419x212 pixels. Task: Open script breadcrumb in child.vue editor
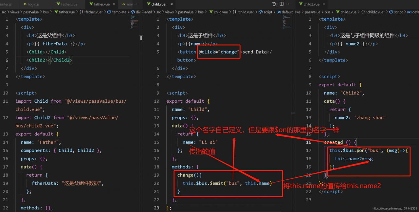[265, 12]
